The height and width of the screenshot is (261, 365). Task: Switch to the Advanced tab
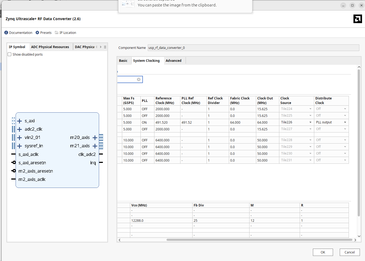[174, 60]
